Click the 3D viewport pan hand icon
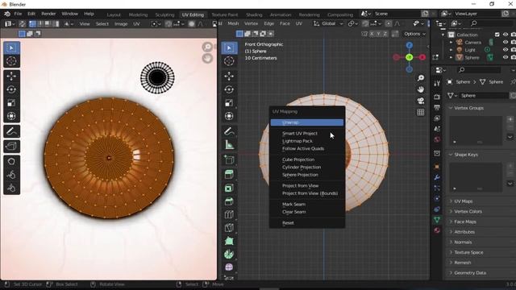The image size is (516, 290). coord(421,89)
